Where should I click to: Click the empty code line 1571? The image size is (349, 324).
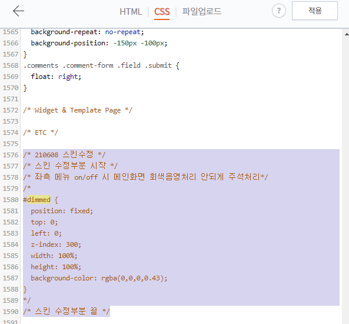181,99
